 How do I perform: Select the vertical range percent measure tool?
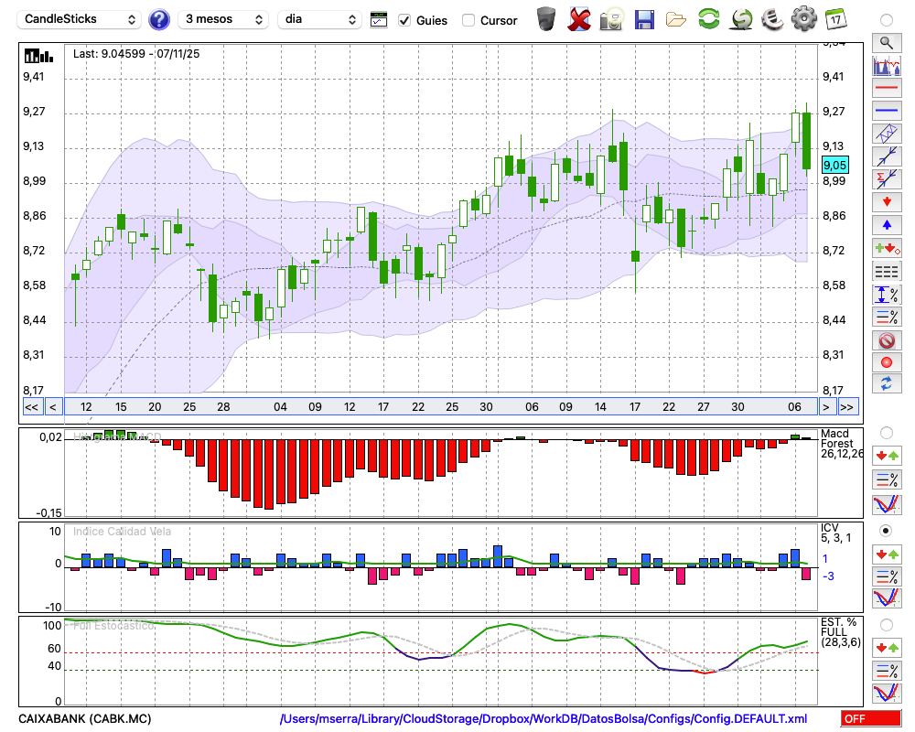(x=887, y=294)
